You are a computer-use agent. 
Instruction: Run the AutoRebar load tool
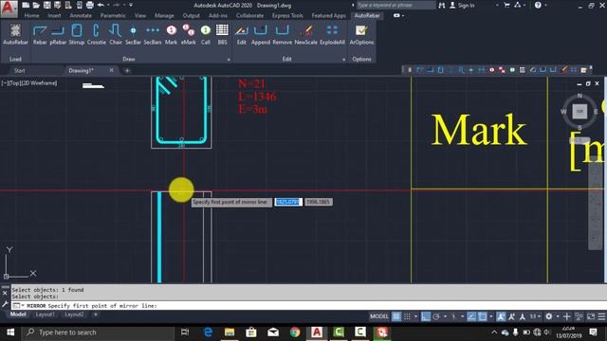point(15,35)
